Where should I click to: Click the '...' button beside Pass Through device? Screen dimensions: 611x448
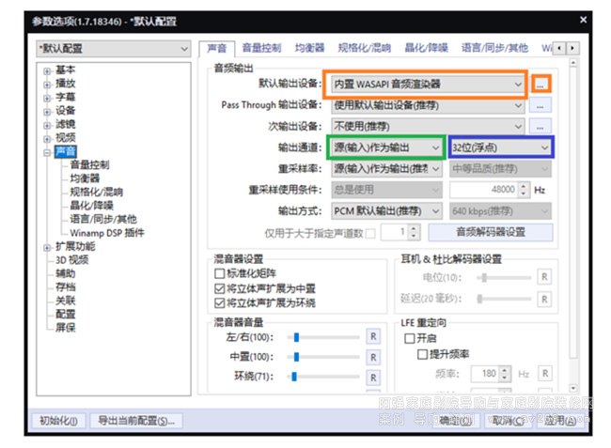pos(540,105)
